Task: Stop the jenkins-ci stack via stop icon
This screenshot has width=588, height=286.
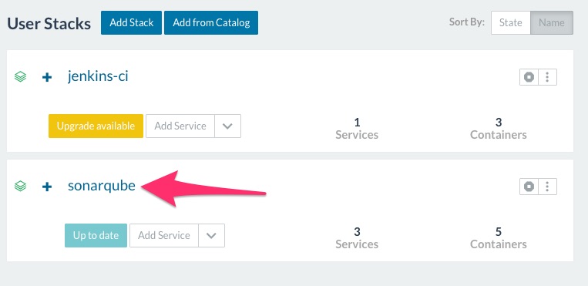Action: 529,77
